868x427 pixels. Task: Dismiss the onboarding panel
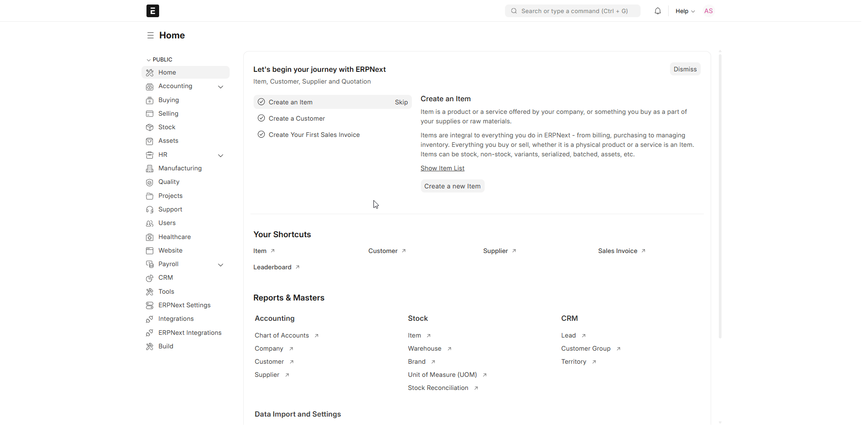tap(685, 69)
